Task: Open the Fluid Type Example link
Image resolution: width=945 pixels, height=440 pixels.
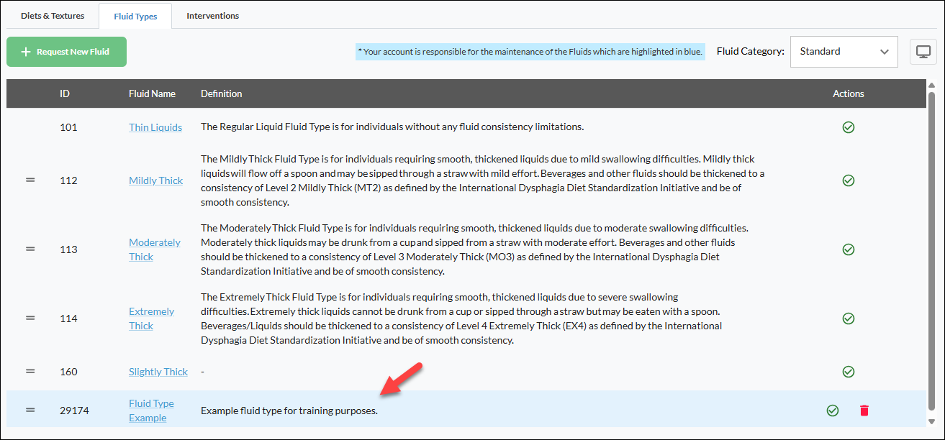Action: [151, 411]
